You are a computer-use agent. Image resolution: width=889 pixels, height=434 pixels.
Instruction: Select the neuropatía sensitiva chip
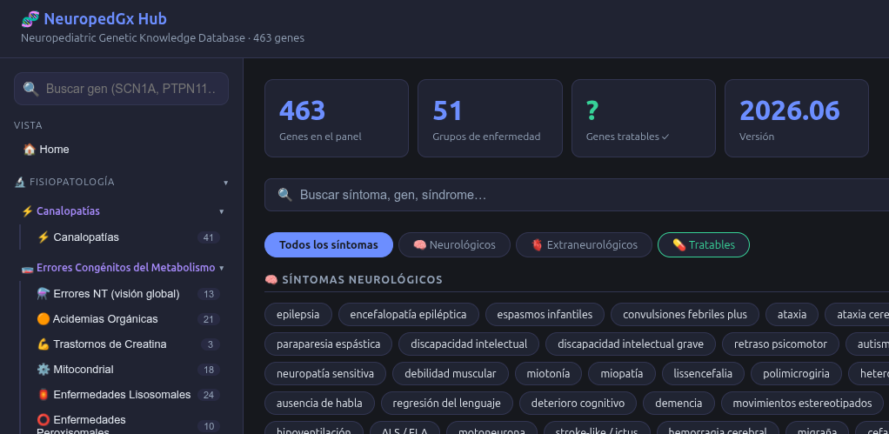[325, 373]
